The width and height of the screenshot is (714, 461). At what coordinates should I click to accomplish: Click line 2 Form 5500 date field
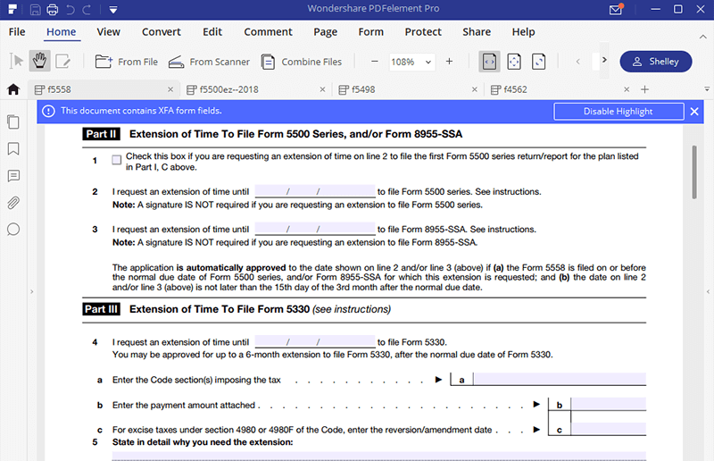pos(315,191)
